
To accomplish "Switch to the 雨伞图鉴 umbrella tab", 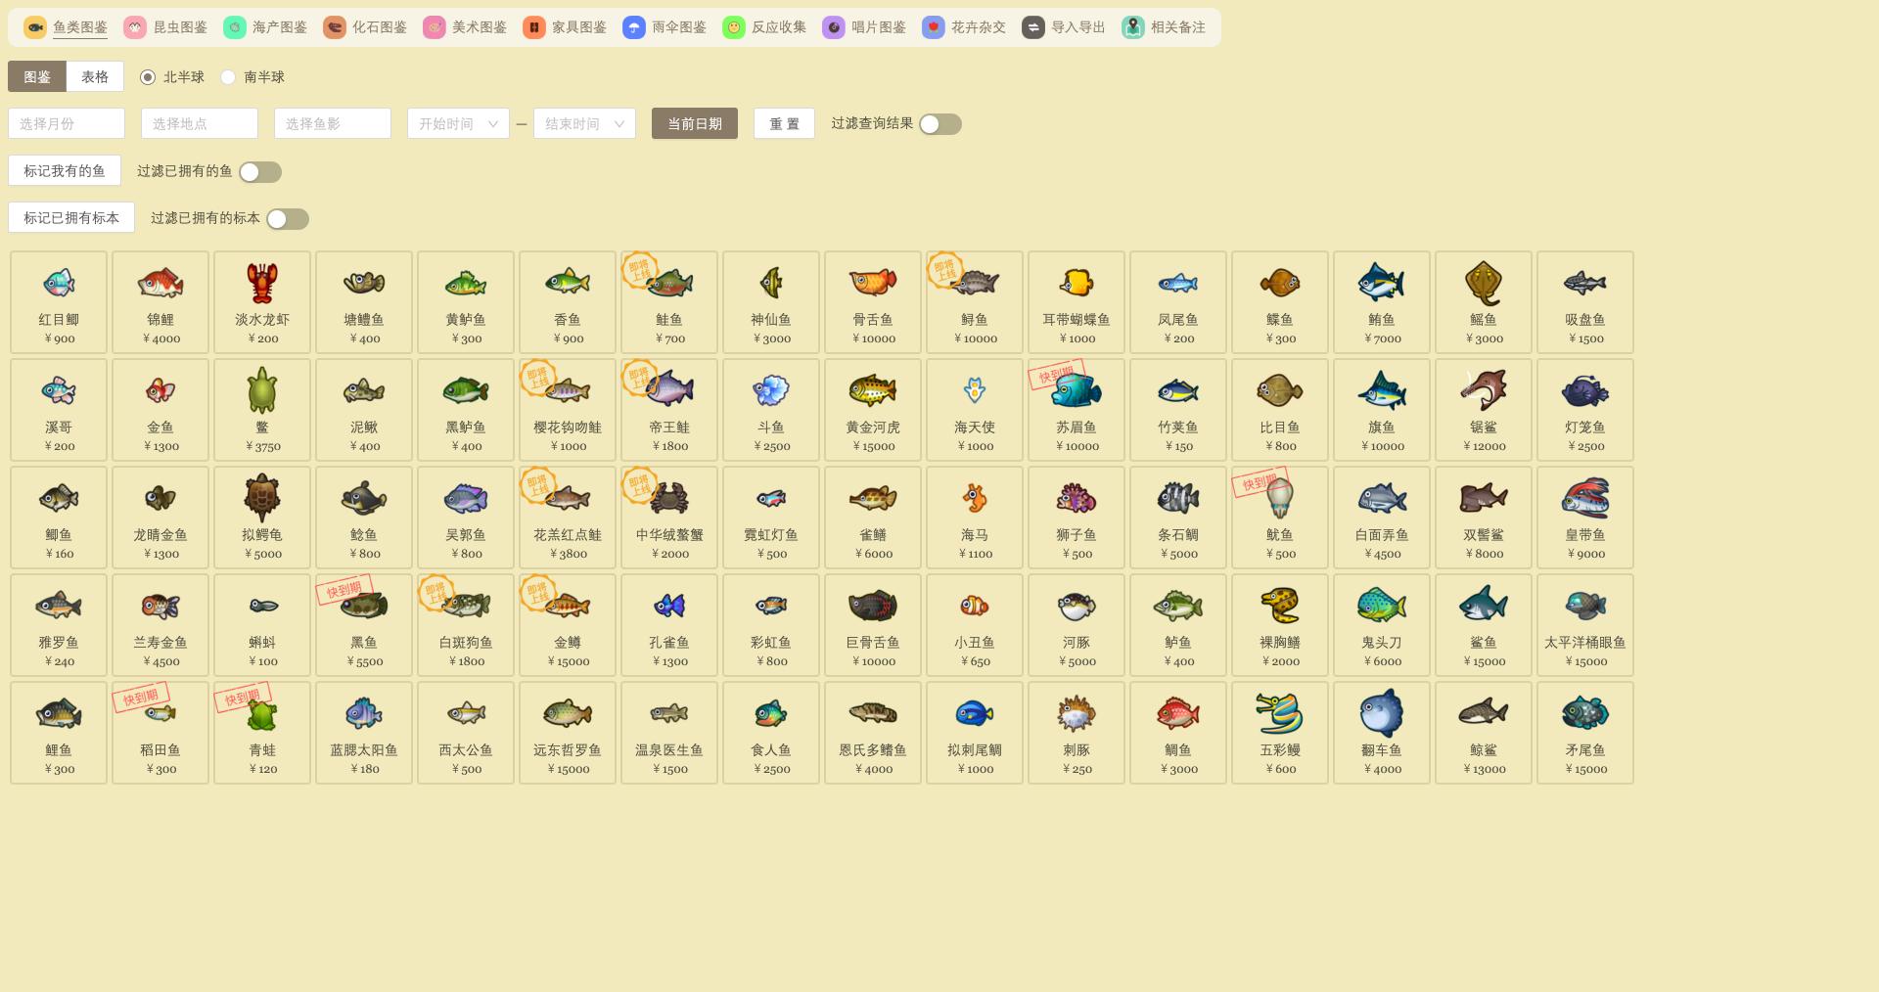I will 665,27.
